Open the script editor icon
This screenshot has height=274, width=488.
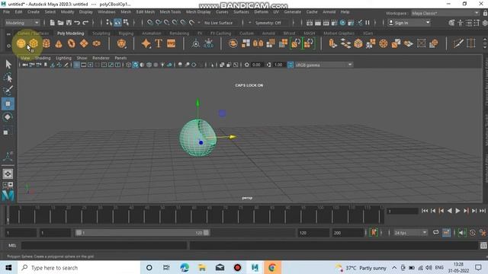[x=483, y=245]
